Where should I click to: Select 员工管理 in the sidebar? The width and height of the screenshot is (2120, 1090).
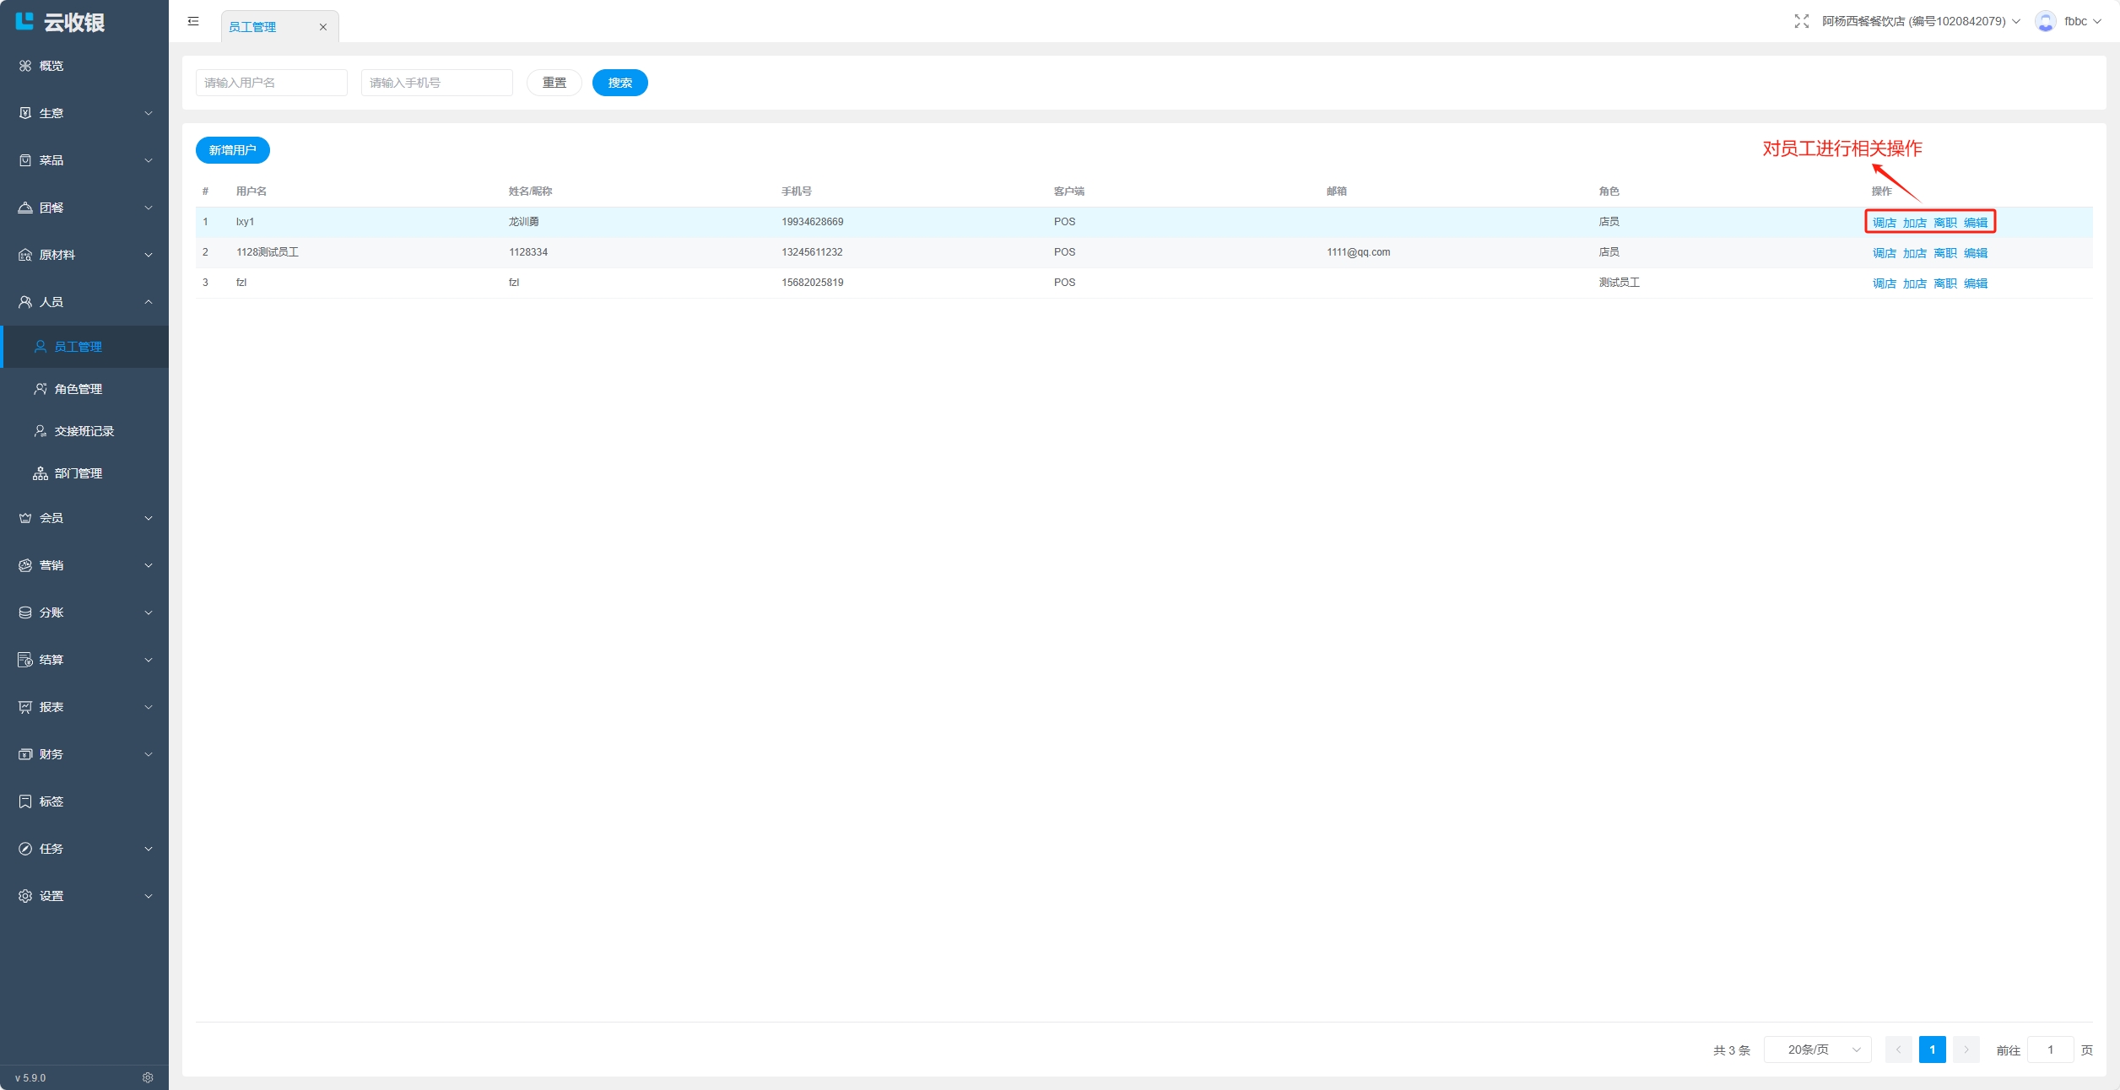[78, 347]
